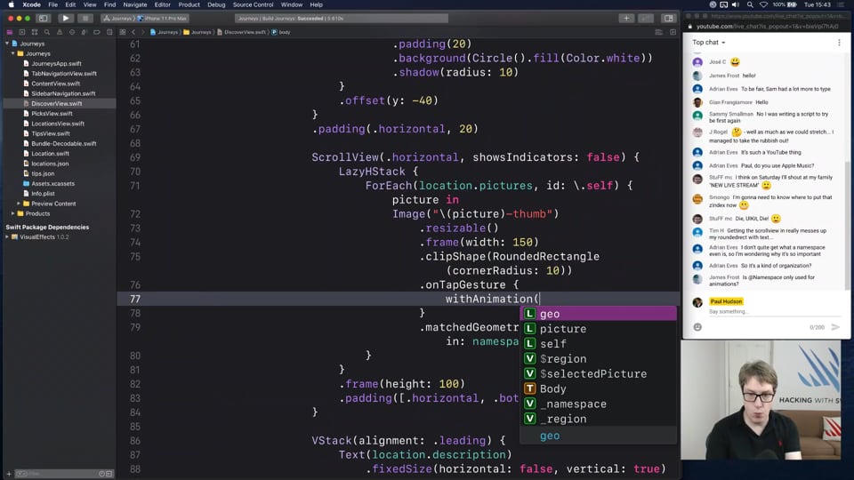Open the related items grid menu
This screenshot has width=854, height=480.
[x=123, y=32]
